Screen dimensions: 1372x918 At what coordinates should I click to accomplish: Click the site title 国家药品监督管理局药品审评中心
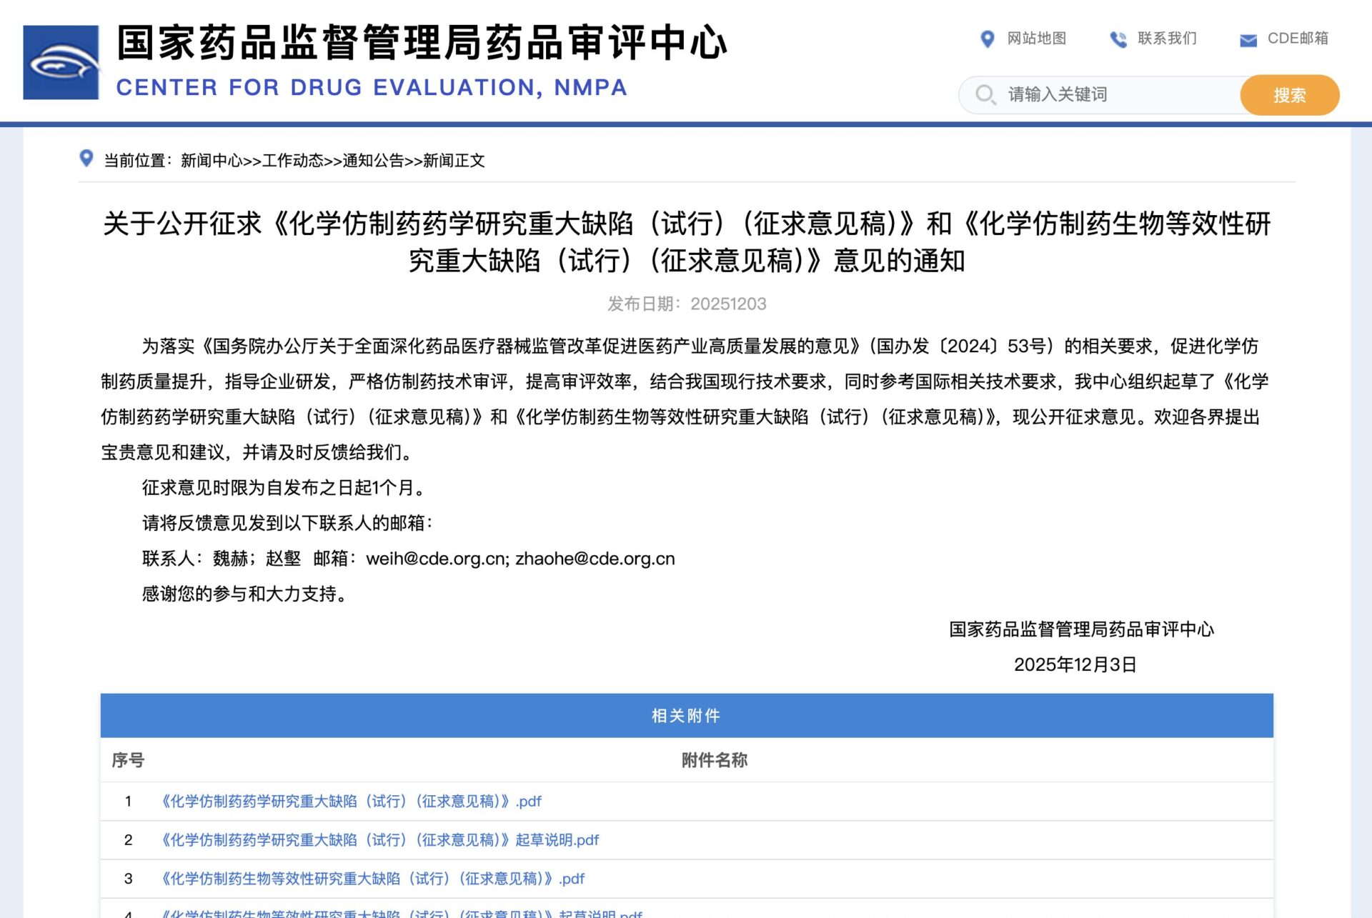(422, 43)
